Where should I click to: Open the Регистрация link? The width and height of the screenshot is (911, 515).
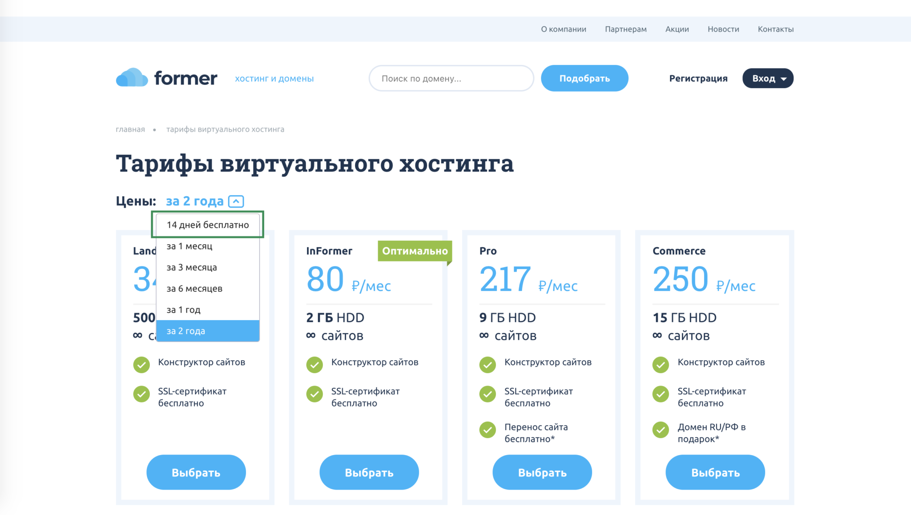point(698,78)
